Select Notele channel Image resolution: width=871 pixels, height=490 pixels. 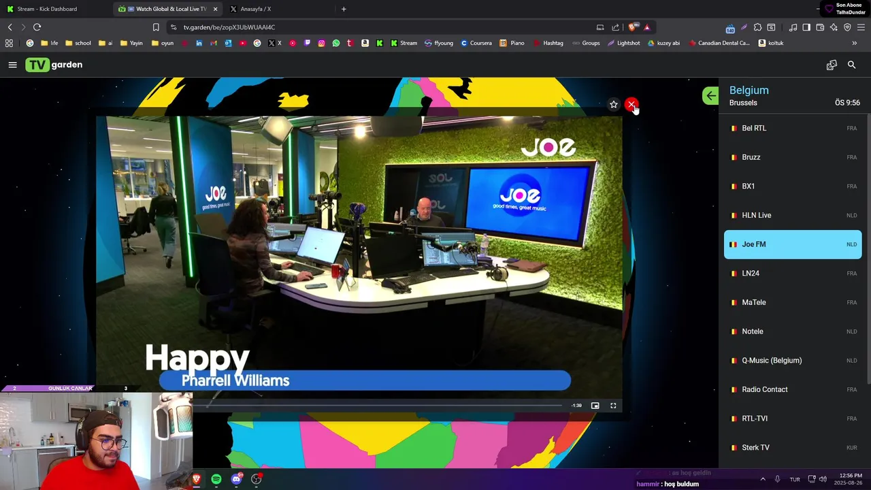[x=793, y=331]
